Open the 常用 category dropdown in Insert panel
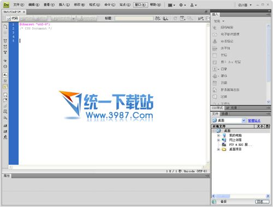Screen dimensions: 273x207 coord(219,21)
